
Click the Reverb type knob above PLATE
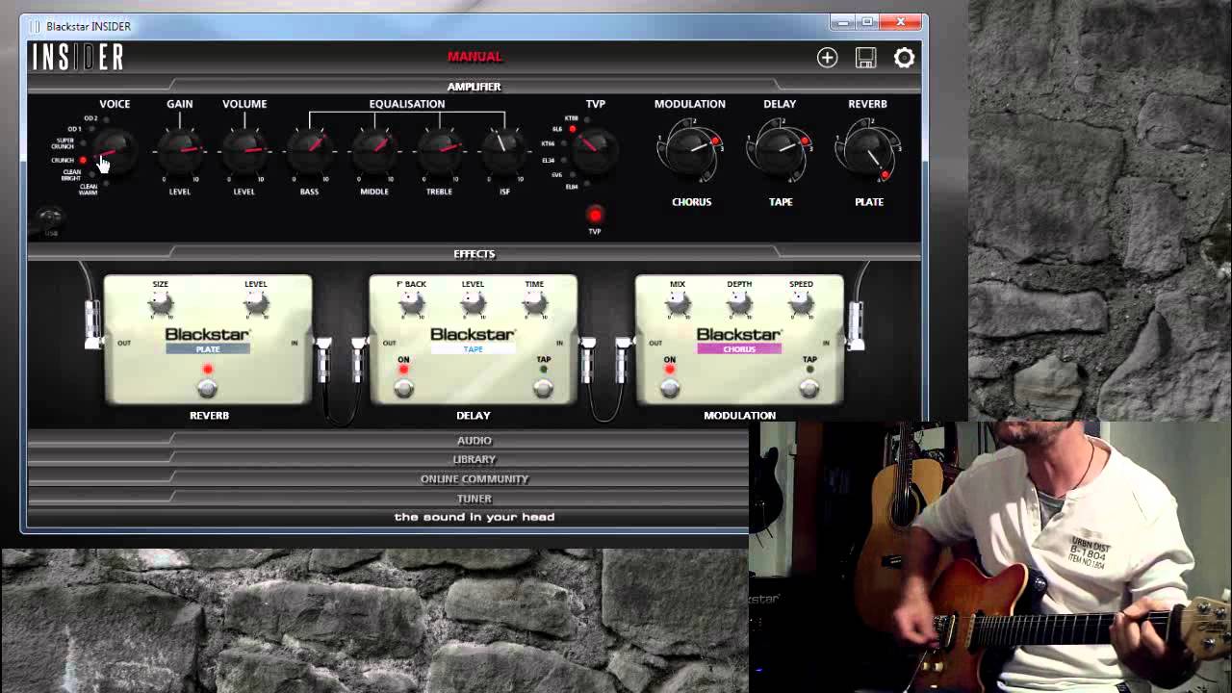[868, 150]
